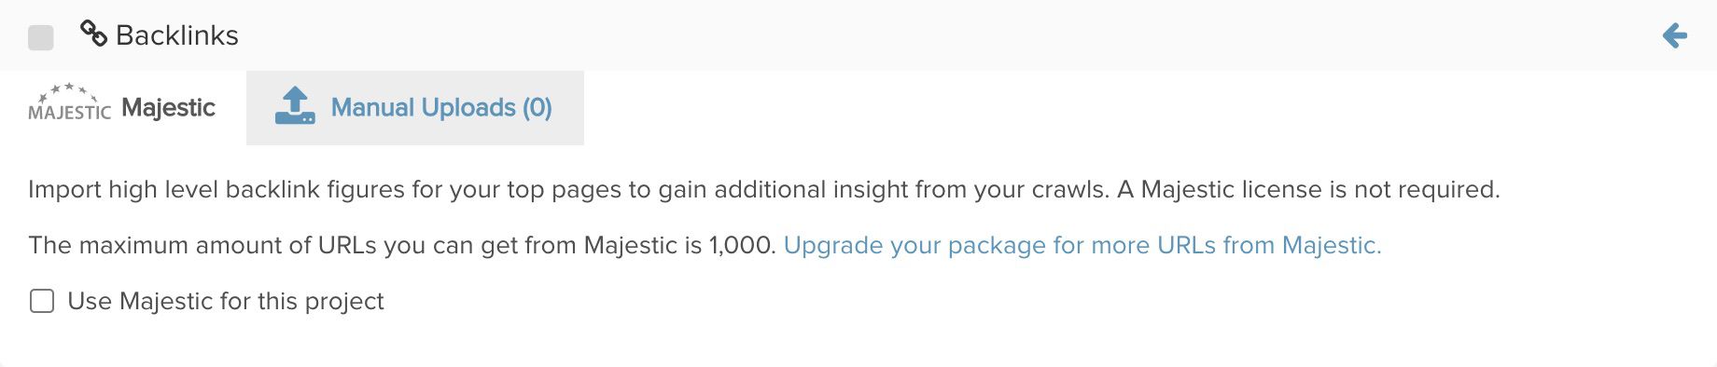
Task: Click the empty area of the Backlinks header bar
Action: (933, 35)
